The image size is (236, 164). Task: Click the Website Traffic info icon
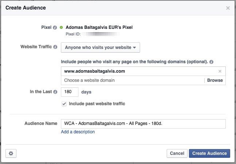[55, 47]
